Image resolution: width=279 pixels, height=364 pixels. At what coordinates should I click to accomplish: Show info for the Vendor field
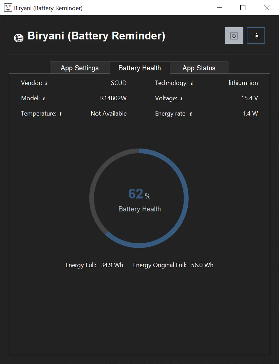pyautogui.click(x=46, y=83)
